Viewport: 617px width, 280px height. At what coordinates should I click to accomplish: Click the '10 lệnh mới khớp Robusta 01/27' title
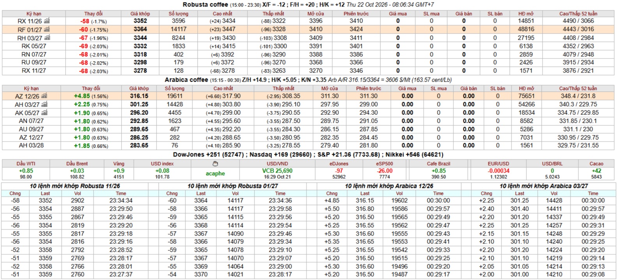(233, 186)
